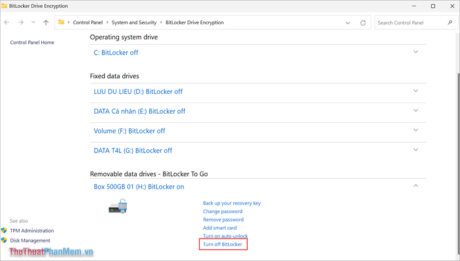The image size is (460, 261).
Task: Open TPM Administration link
Action: pyautogui.click(x=32, y=231)
